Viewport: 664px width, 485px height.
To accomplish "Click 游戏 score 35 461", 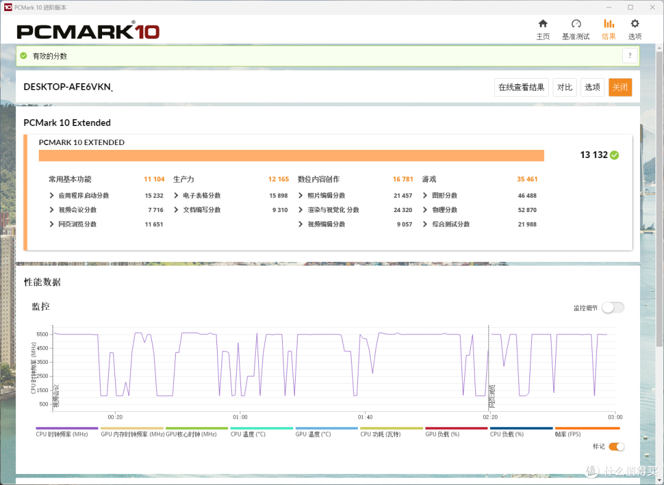I will [x=528, y=179].
